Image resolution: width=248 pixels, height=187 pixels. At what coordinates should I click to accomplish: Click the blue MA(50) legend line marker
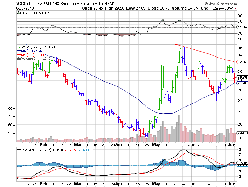click(19, 51)
